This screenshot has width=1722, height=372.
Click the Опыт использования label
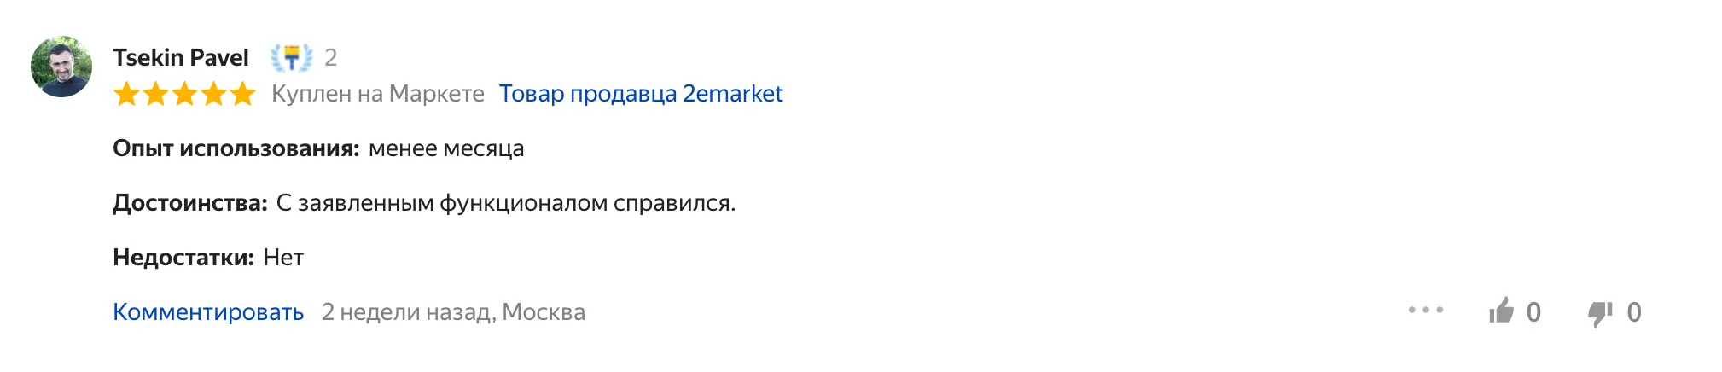236,148
